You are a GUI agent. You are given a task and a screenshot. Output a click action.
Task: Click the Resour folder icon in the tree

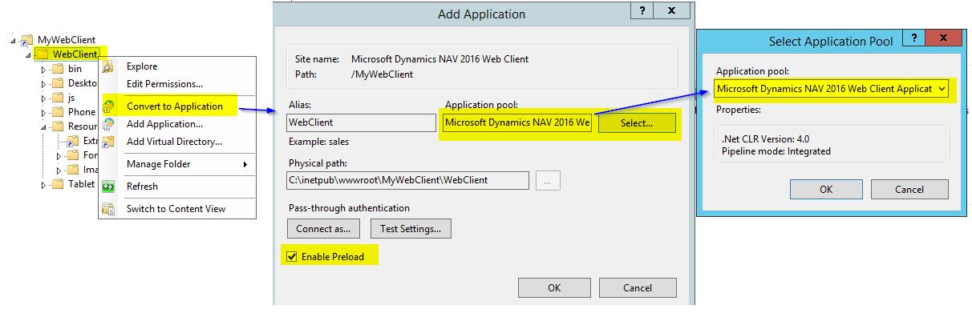58,126
